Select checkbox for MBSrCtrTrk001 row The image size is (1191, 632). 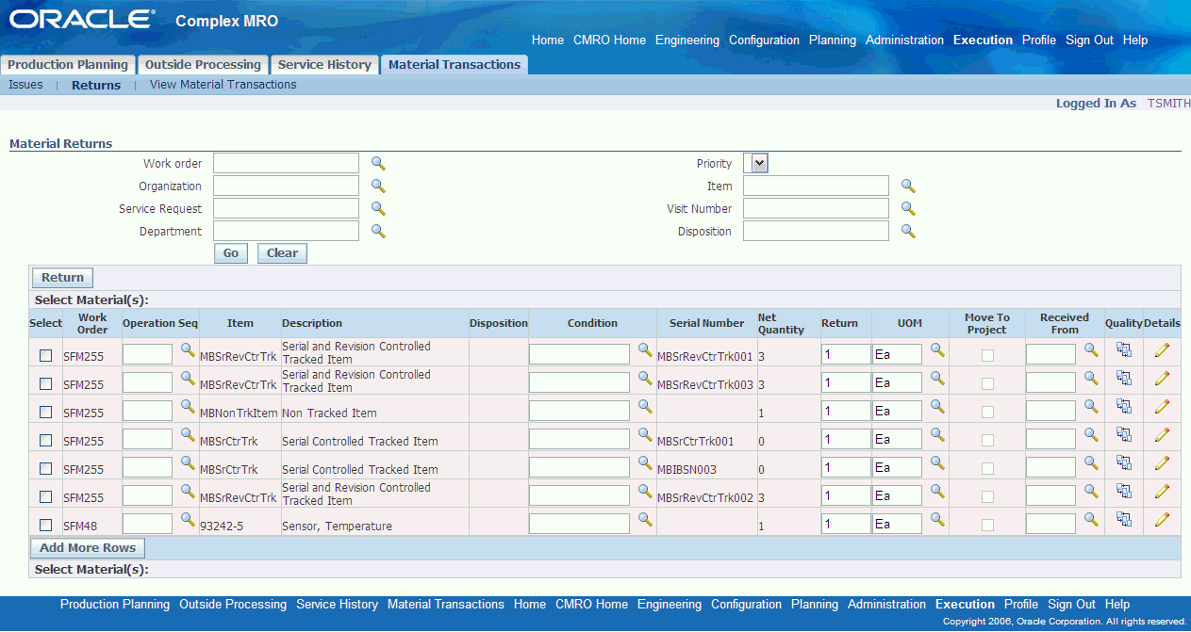(x=45, y=440)
